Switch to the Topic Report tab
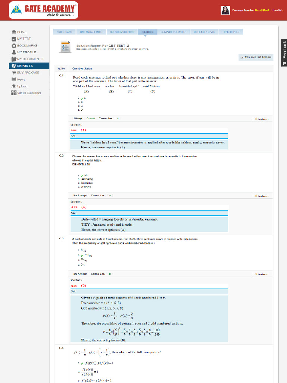287x383 pixels. point(231,32)
